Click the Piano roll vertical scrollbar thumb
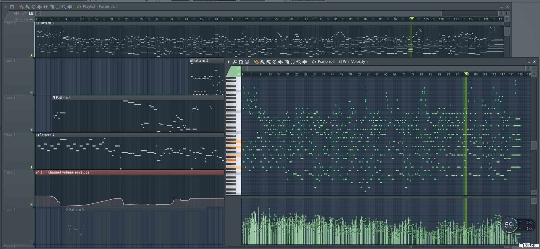Screen dimensions: 540x249 tap(534, 146)
